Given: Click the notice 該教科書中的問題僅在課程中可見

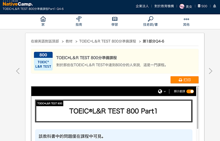Looking at the screenshot, I should 71,136.
